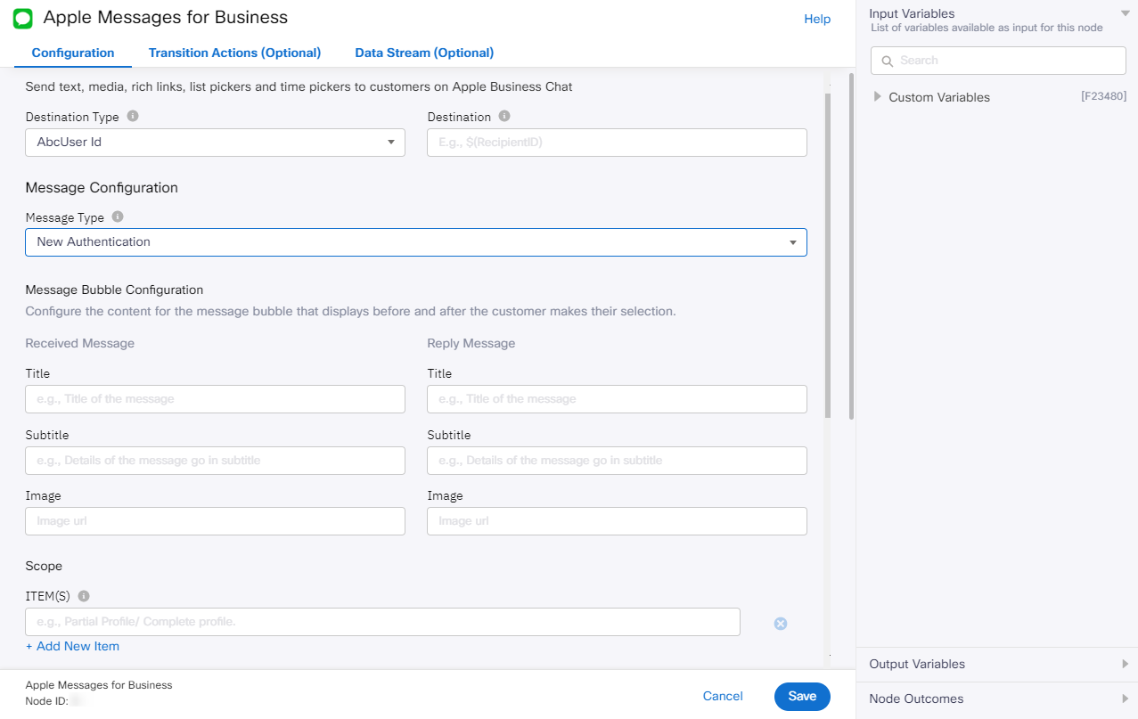Switch to the Configuration tab
The height and width of the screenshot is (719, 1138).
73,53
